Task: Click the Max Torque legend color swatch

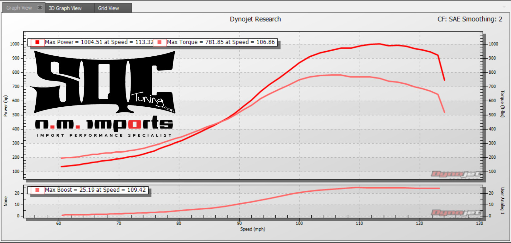Action: pyautogui.click(x=160, y=42)
